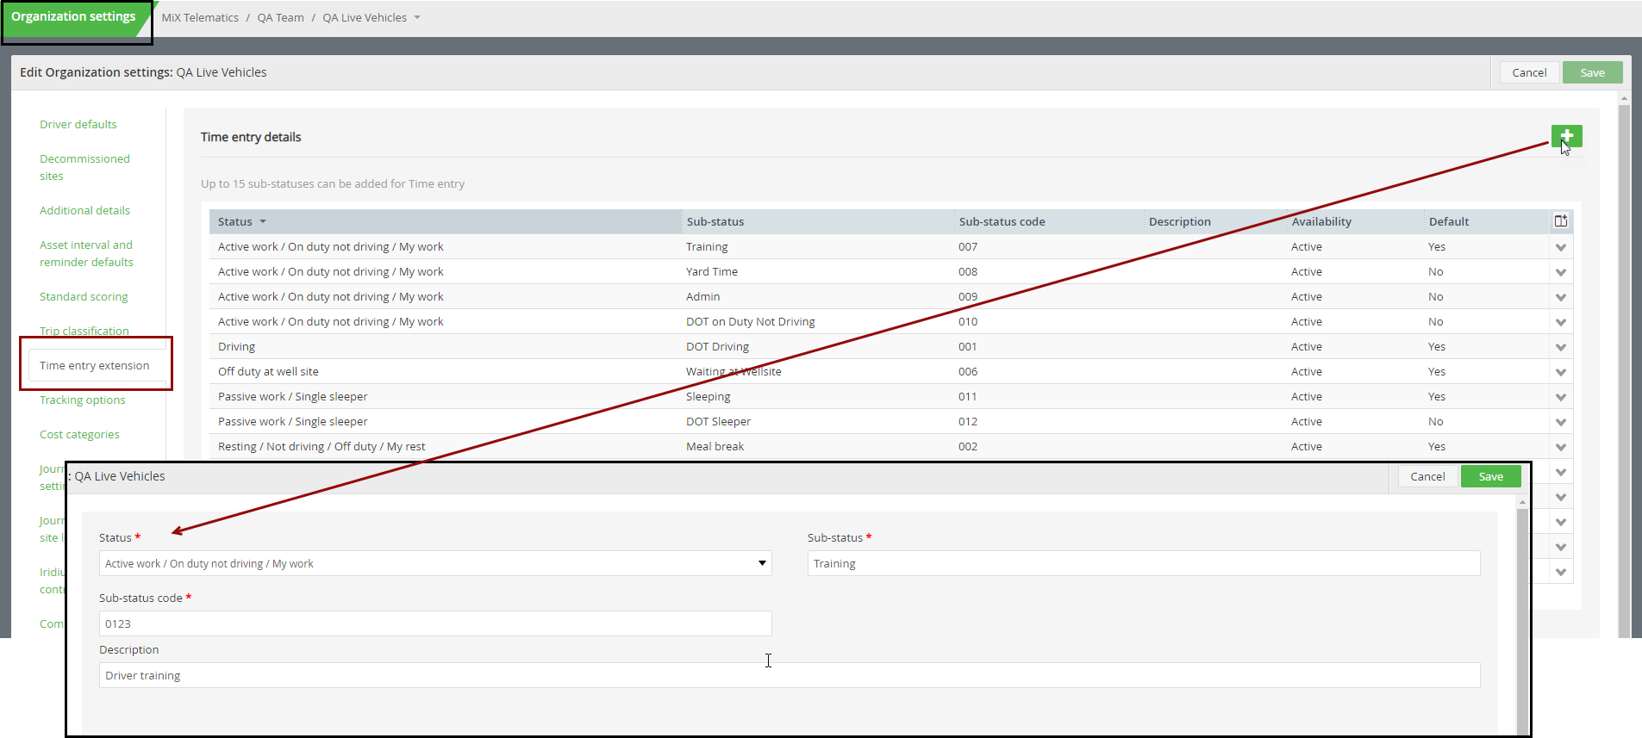
Task: Open the column chooser icon in table header
Action: pos(1561,221)
